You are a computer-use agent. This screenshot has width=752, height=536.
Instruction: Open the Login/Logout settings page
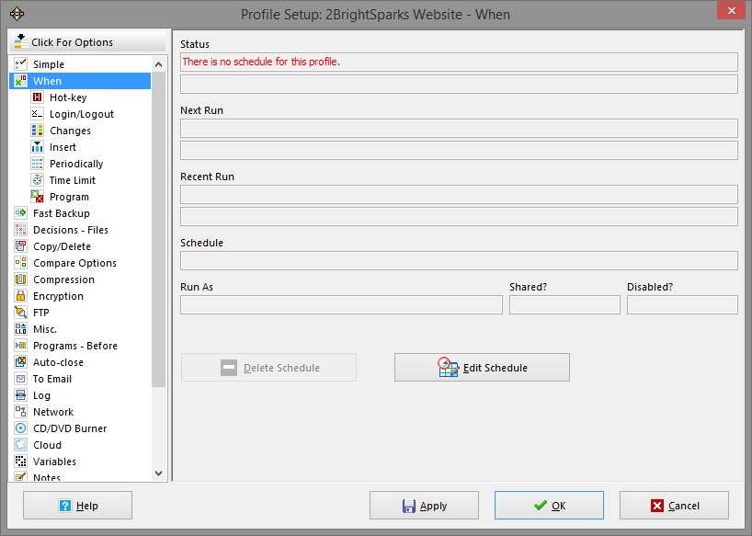82,114
